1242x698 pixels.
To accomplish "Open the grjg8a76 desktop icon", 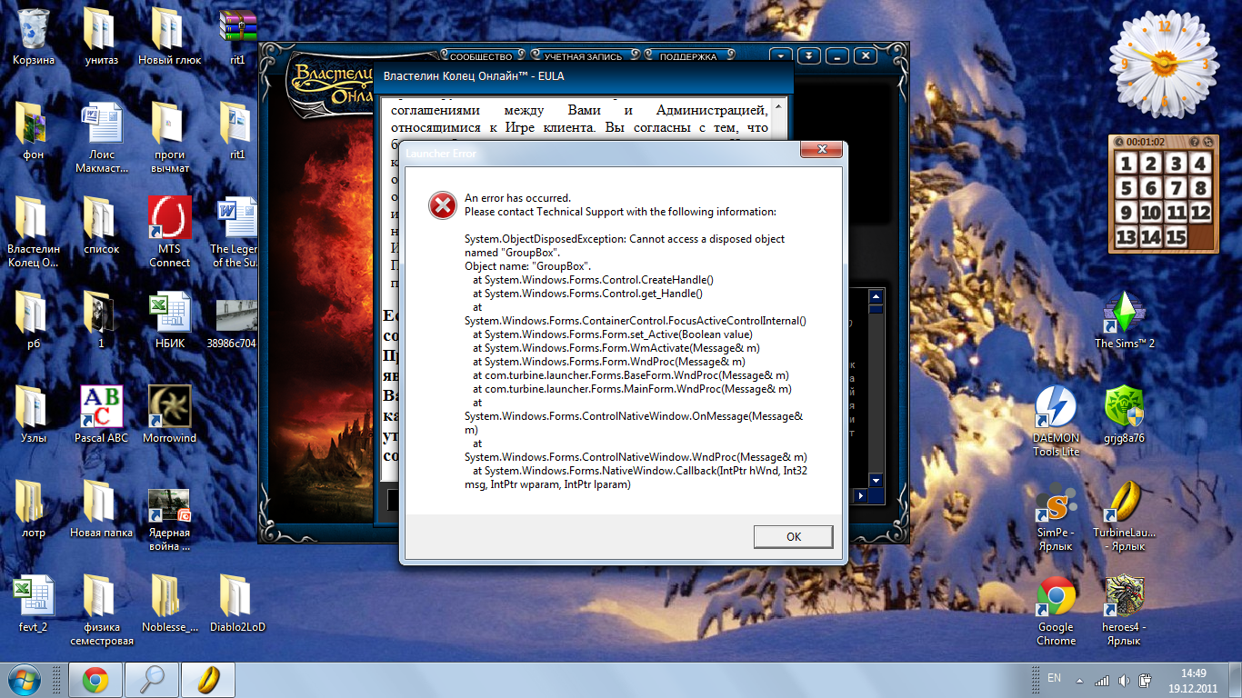I will click(1124, 414).
